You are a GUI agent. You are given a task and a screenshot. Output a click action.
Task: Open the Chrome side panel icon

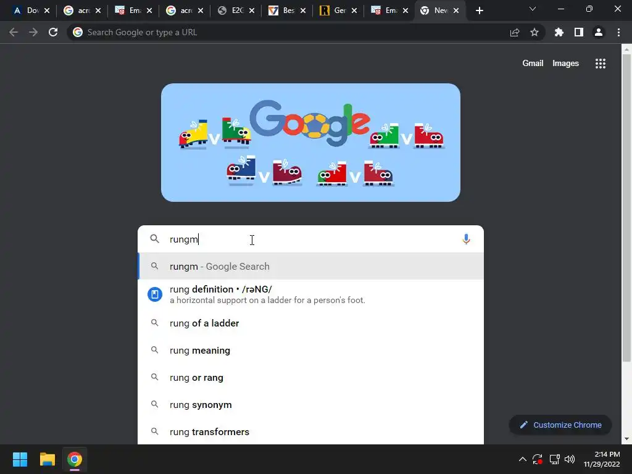(579, 32)
